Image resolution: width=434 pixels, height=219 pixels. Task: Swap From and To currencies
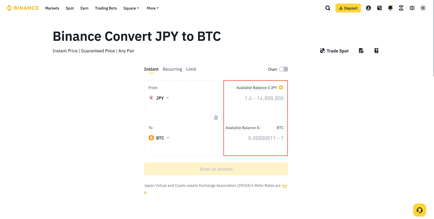pos(216,118)
